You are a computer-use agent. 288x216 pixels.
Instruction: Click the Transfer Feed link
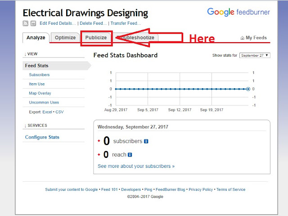(x=126, y=23)
